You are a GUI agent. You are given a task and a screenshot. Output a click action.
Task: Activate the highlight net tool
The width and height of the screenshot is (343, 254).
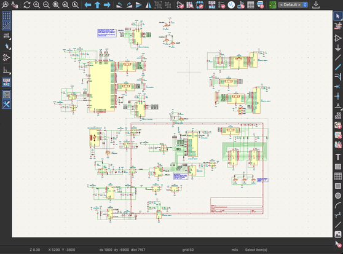[337, 26]
